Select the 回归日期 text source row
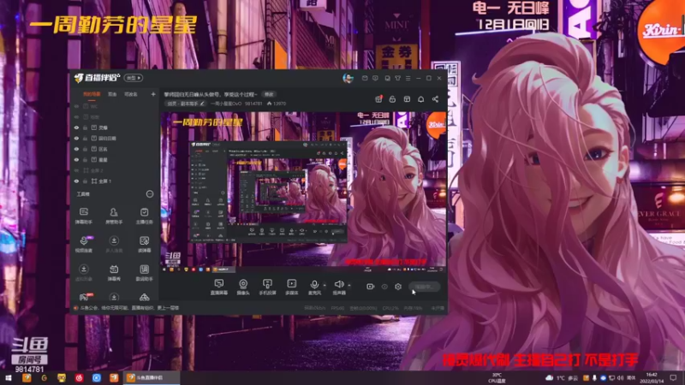 [116, 139]
